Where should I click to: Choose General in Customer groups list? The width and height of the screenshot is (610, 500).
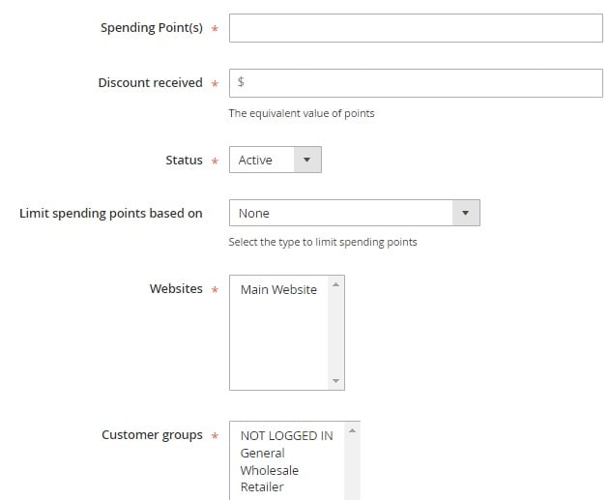coord(262,453)
